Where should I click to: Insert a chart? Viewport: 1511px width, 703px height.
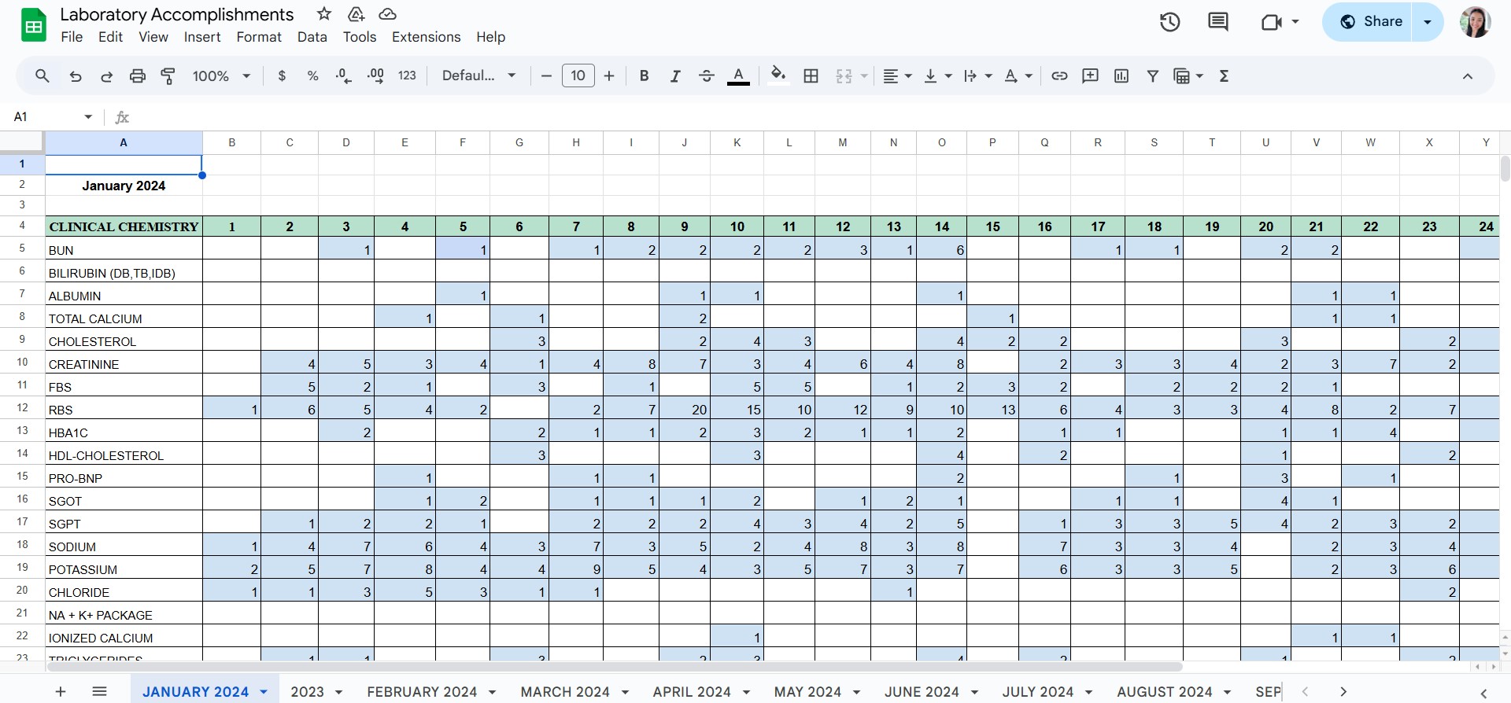[1121, 76]
